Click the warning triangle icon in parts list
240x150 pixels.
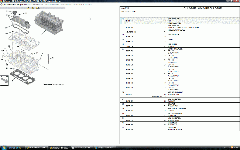click(x=127, y=32)
